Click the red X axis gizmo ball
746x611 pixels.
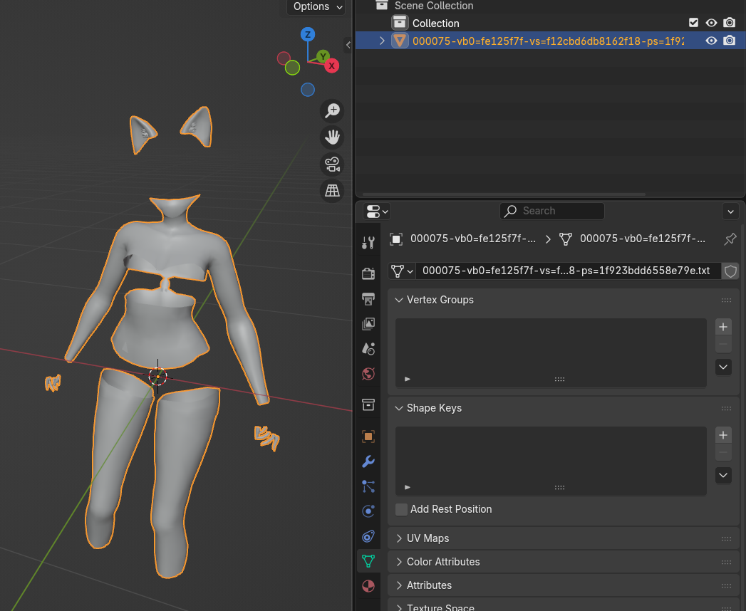click(x=331, y=66)
